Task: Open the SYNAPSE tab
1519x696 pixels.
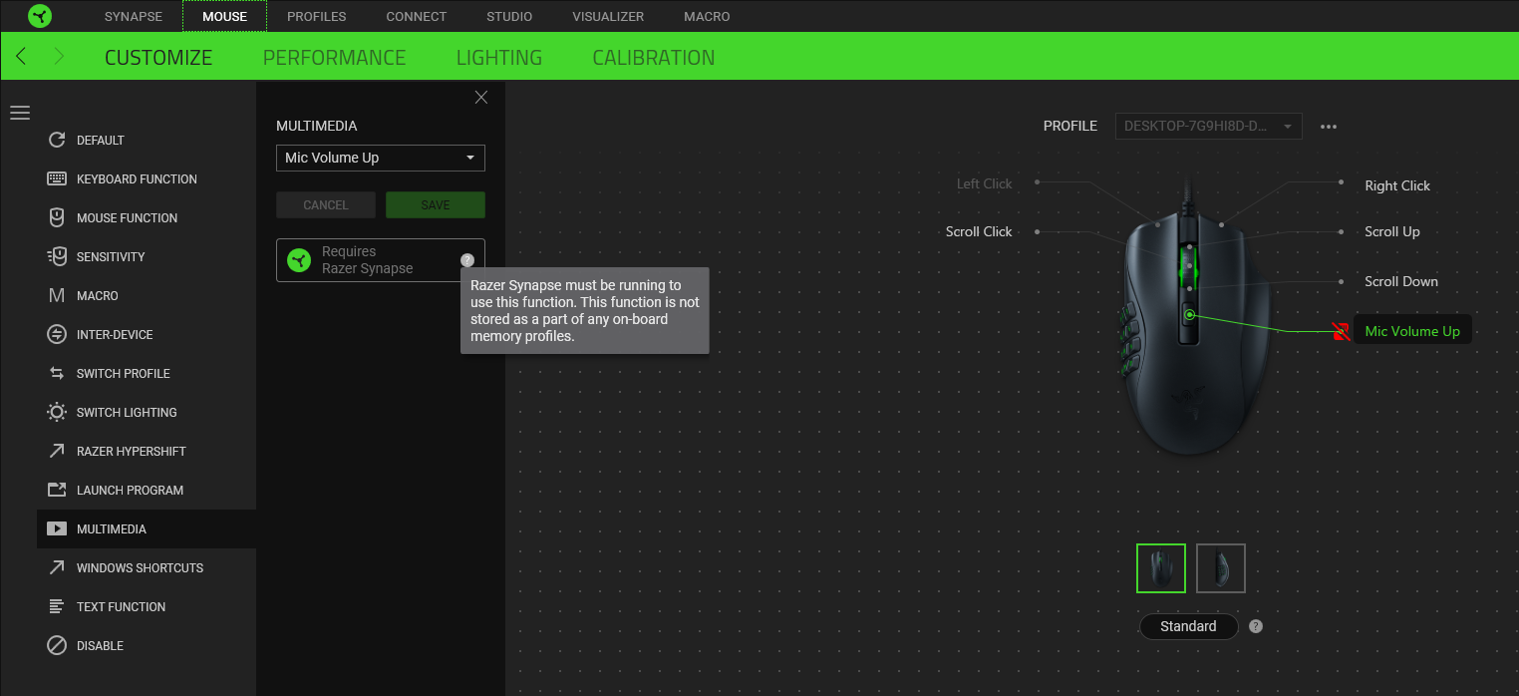Action: 134,16
